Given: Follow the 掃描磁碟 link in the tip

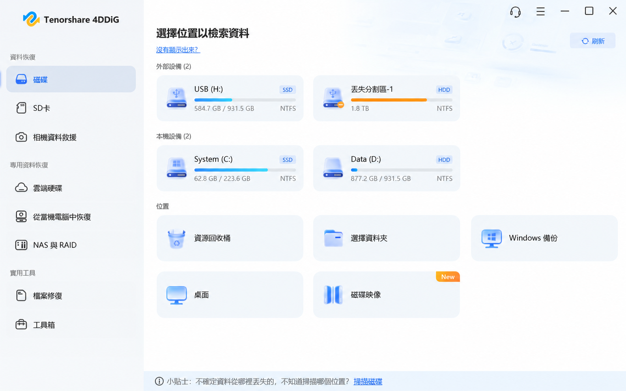Looking at the screenshot, I should pyautogui.click(x=368, y=382).
